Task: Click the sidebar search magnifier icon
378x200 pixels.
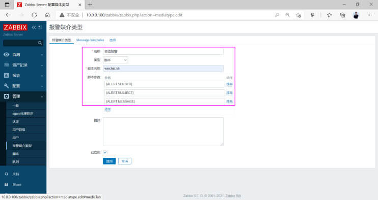Action: pos(40,43)
